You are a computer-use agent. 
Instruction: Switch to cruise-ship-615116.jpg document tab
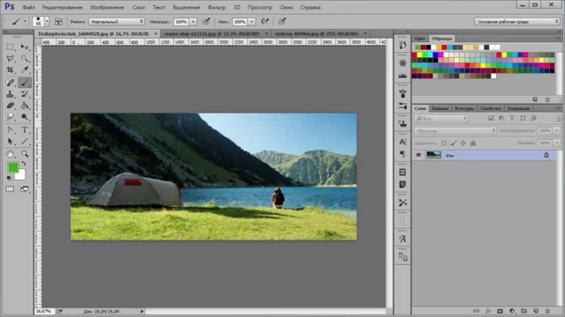(x=212, y=33)
